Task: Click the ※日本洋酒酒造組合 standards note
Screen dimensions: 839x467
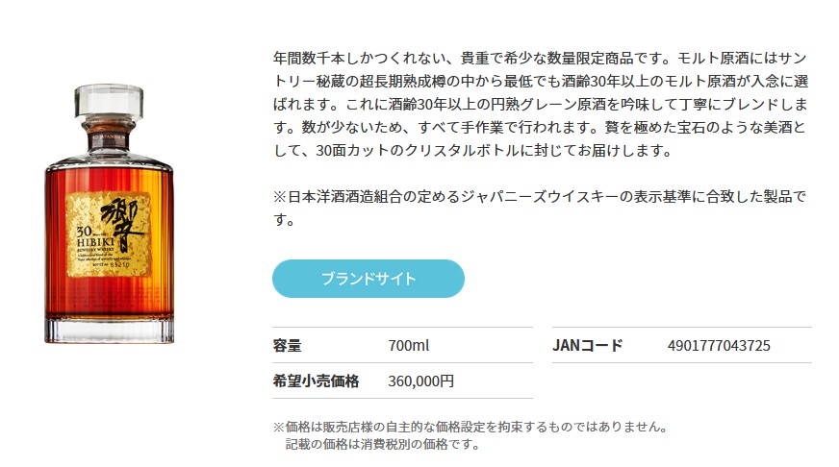Action: [x=540, y=208]
